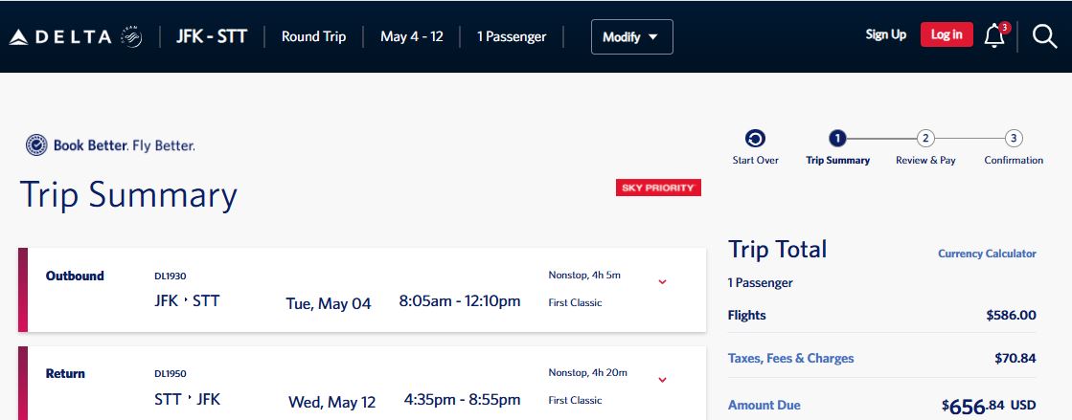Click the Log in button
Image resolution: width=1072 pixels, height=420 pixels.
[x=947, y=34]
